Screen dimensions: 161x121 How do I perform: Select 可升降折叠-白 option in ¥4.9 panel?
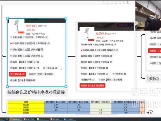click(x=87, y=80)
